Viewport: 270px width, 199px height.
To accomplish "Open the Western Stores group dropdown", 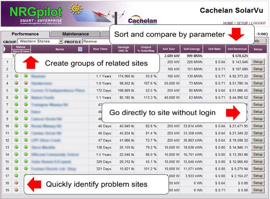I will [61, 41].
